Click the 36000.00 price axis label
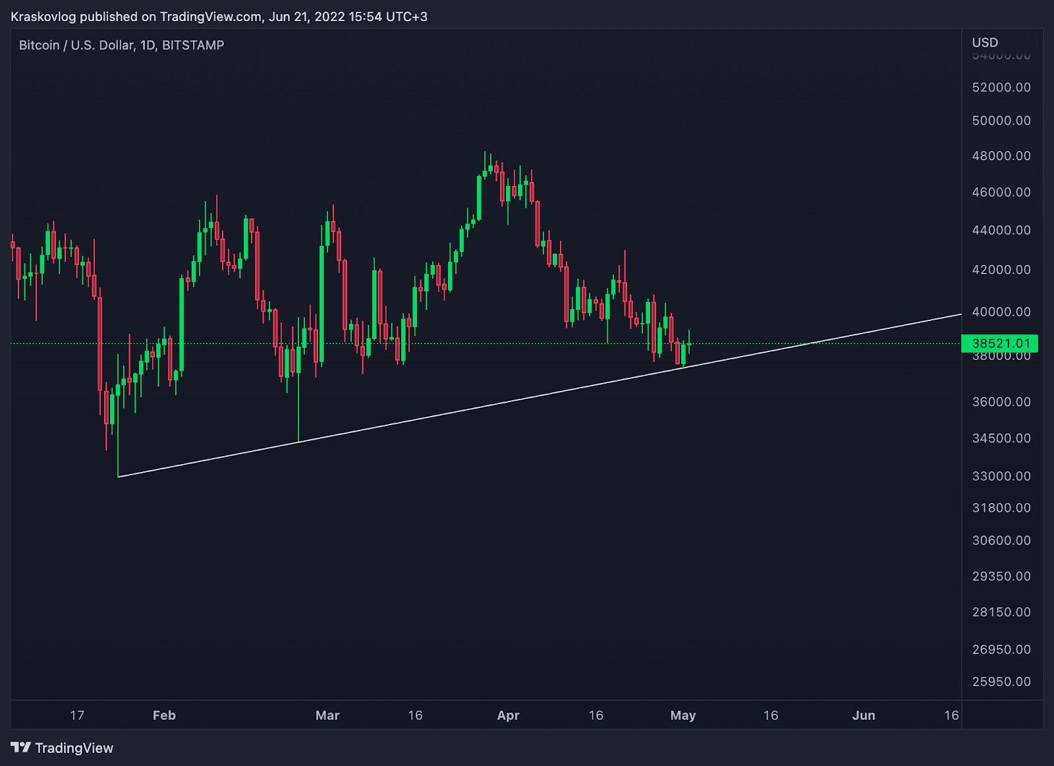The height and width of the screenshot is (766, 1054). tap(1001, 401)
